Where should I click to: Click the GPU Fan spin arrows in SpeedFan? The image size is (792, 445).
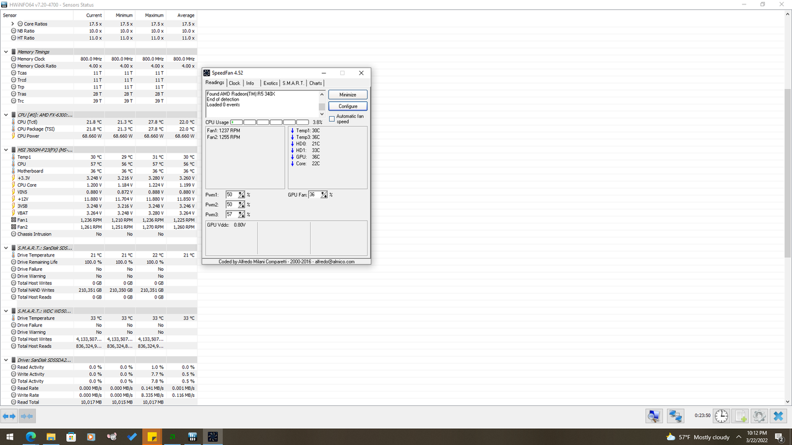pos(324,195)
